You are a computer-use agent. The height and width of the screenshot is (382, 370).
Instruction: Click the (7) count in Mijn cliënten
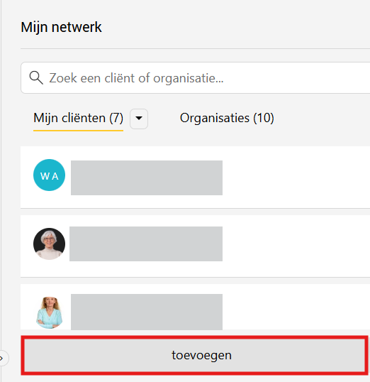tap(116, 118)
